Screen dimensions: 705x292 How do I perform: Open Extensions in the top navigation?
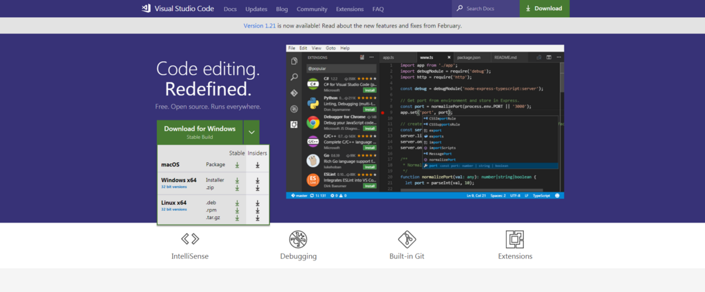[x=350, y=9]
